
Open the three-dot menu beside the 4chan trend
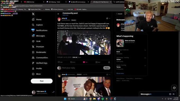(x=145, y=58)
